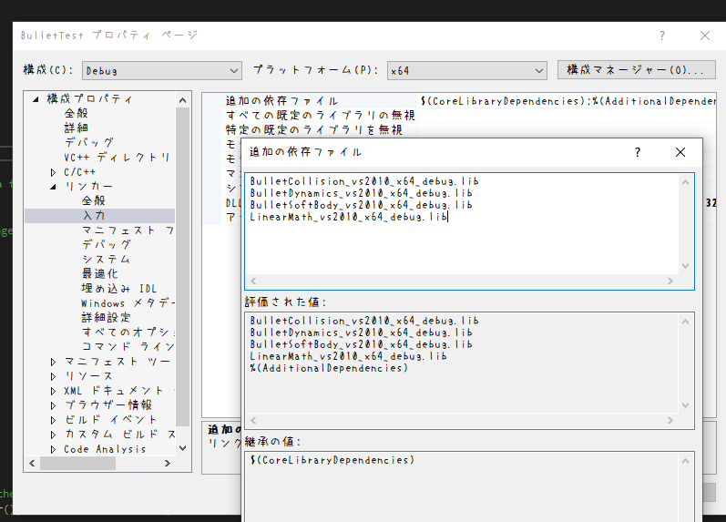Click tree horizontal scrollbar left arrow

pos(32,463)
